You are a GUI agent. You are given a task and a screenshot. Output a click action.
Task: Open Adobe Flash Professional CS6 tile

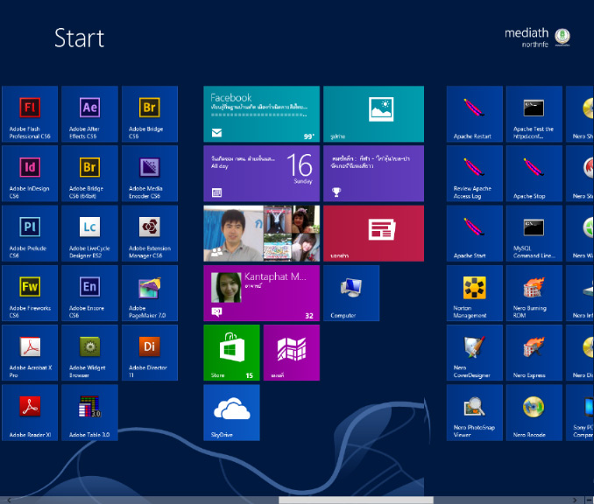[x=30, y=114]
